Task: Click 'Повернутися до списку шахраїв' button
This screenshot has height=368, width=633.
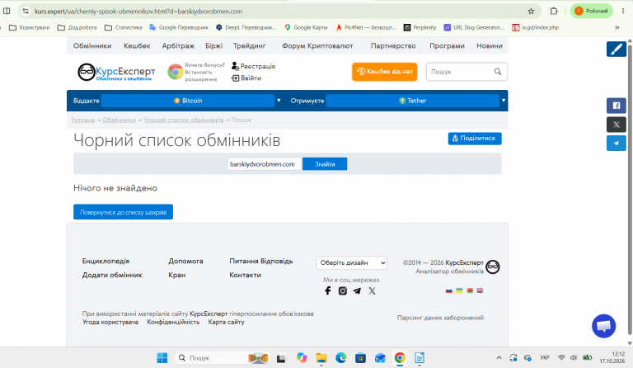Action: click(x=123, y=212)
